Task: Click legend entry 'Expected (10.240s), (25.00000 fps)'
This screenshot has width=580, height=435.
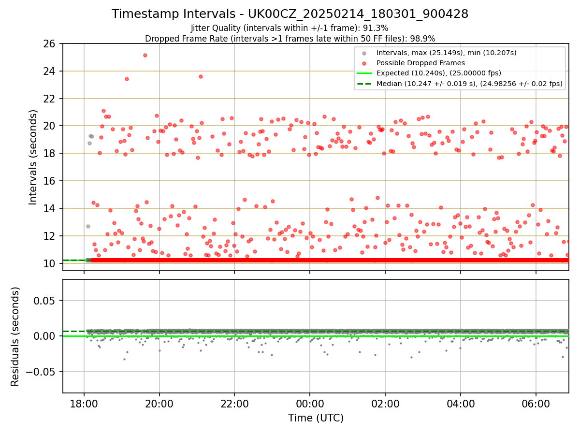Action: [439, 73]
